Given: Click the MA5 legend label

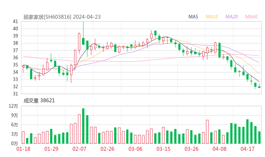Looking at the screenshot, I should (x=193, y=17).
